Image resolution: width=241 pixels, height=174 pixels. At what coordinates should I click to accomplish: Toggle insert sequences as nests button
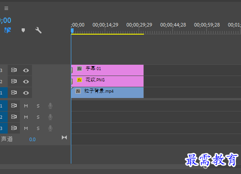pyautogui.click(x=8, y=30)
